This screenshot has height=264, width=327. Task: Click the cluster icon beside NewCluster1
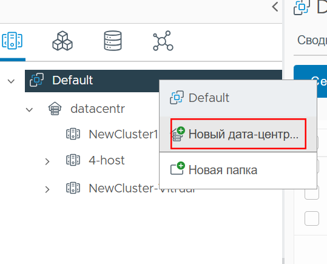[x=73, y=134]
